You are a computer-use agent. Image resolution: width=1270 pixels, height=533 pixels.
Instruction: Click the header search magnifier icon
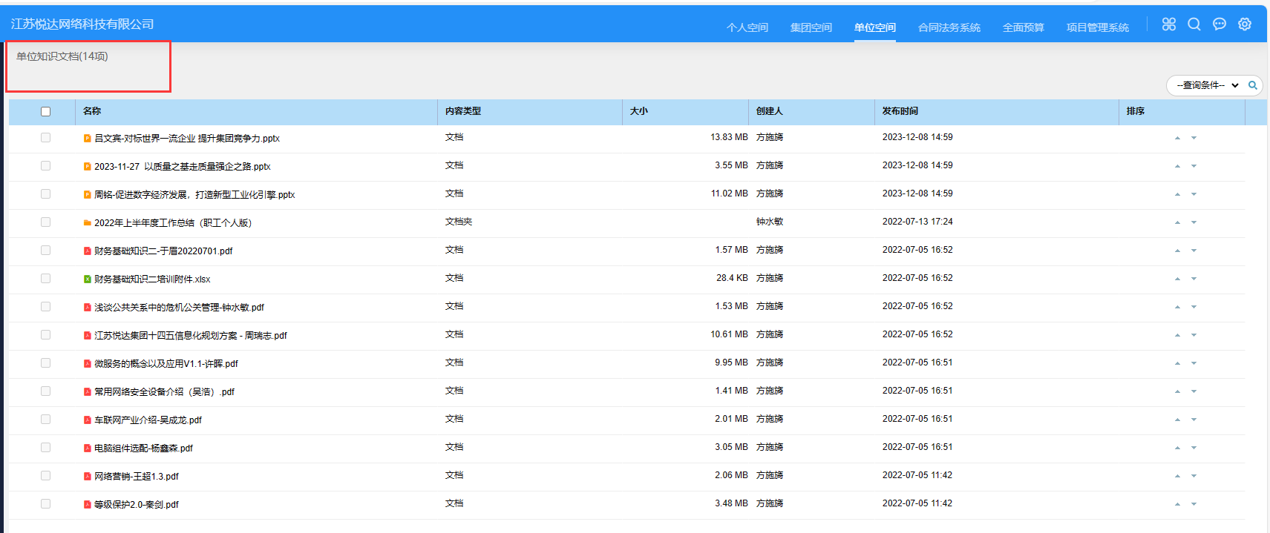1194,24
